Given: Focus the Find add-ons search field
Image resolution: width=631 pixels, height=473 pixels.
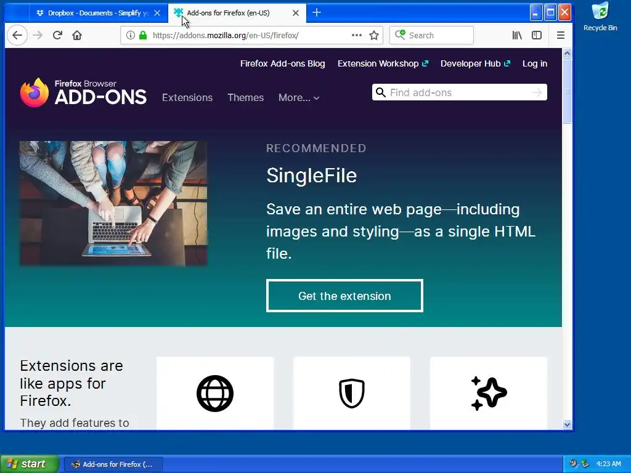Looking at the screenshot, I should pyautogui.click(x=459, y=92).
